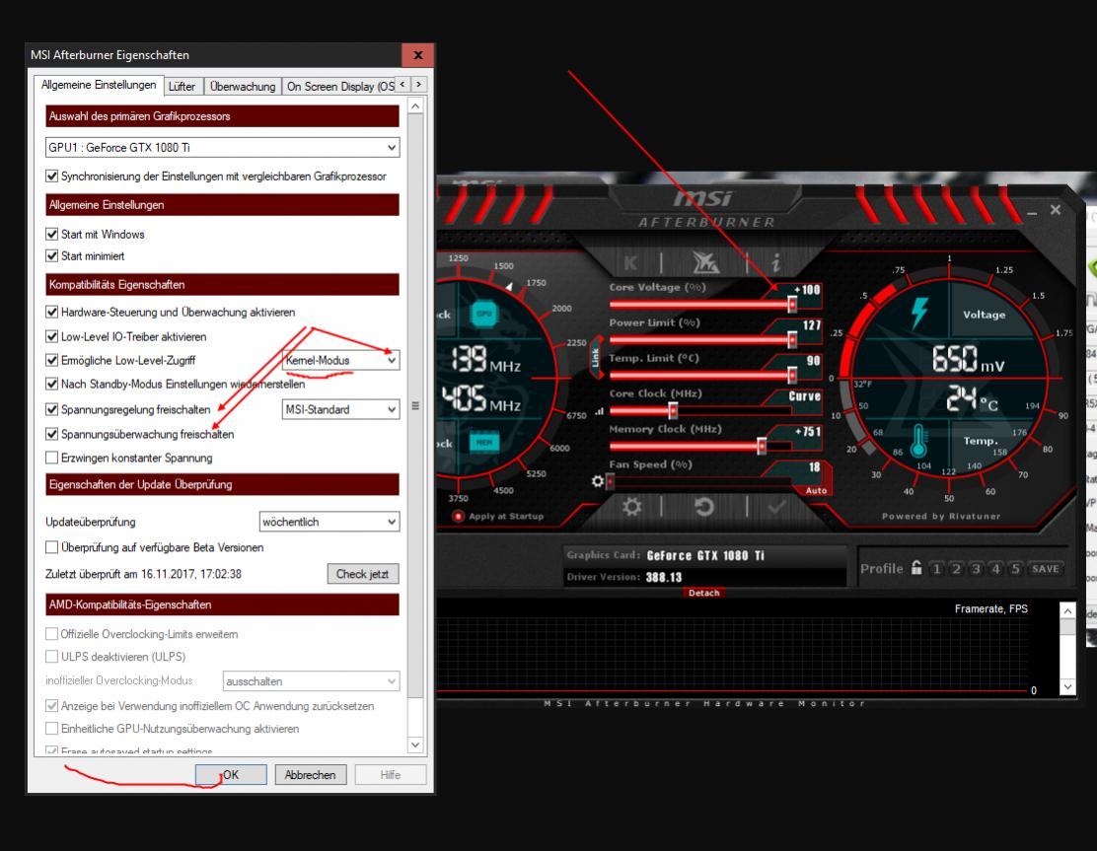Toggle Ermögliche Low-Level-Zugriff checkbox
The height and width of the screenshot is (851, 1097).
click(51, 360)
